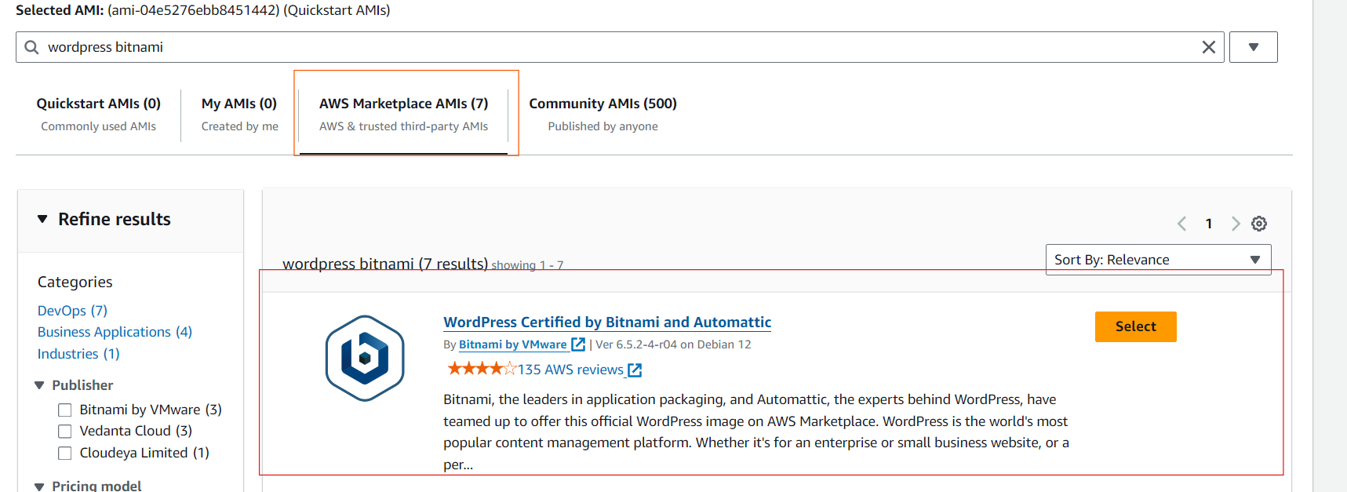Open the dropdown button next to search bar

pos(1253,47)
